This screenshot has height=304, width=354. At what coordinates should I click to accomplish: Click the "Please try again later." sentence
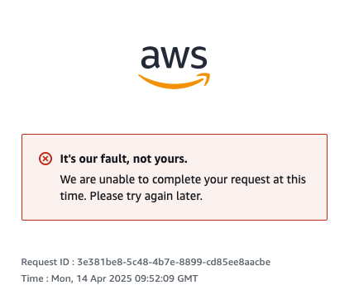point(146,197)
